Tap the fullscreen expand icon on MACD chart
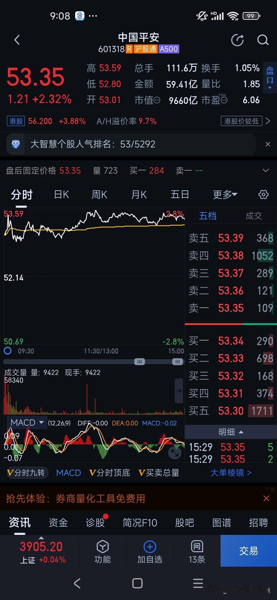Screen dimensions: 277x600 [x=175, y=453]
